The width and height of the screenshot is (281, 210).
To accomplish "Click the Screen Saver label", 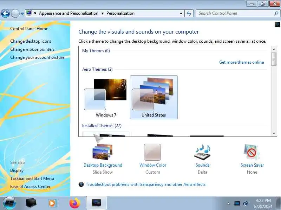I will [x=252, y=165].
